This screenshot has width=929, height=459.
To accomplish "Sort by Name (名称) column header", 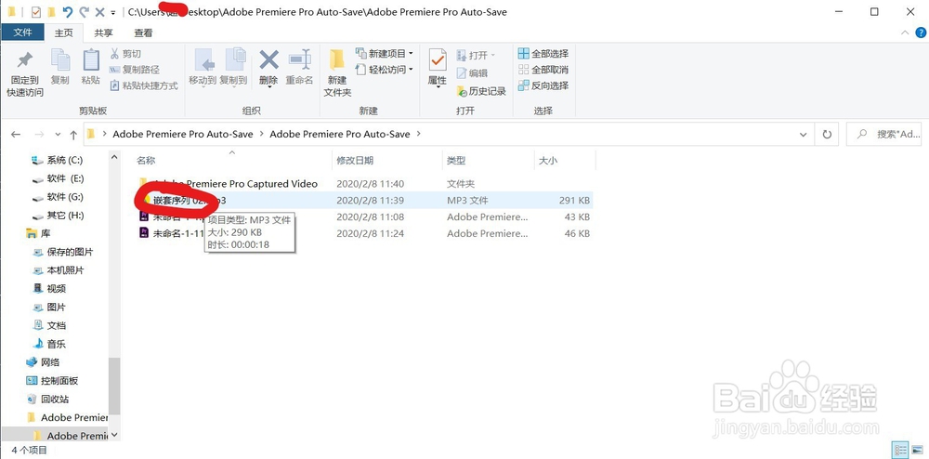I will (146, 161).
